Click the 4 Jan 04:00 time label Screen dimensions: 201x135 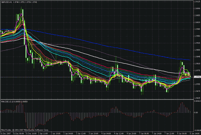106,134
